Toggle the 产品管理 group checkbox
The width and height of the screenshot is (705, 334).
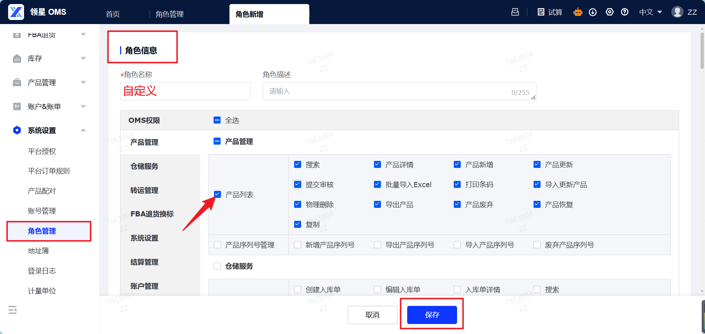tap(217, 141)
